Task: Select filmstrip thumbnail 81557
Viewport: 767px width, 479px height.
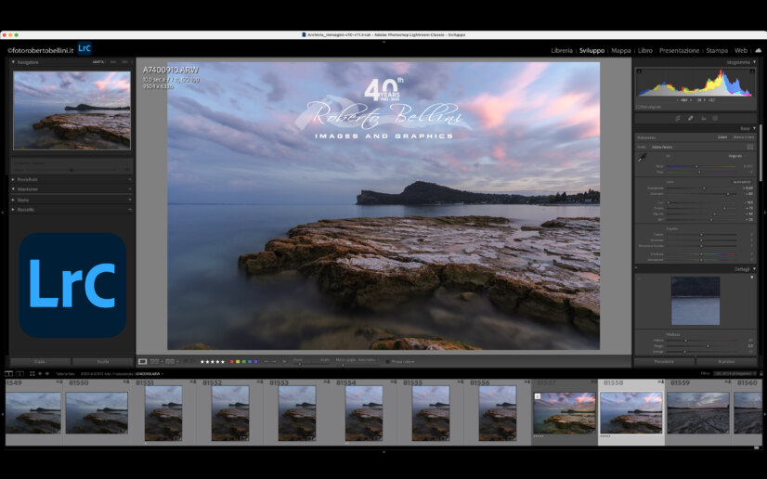Action: (x=565, y=412)
